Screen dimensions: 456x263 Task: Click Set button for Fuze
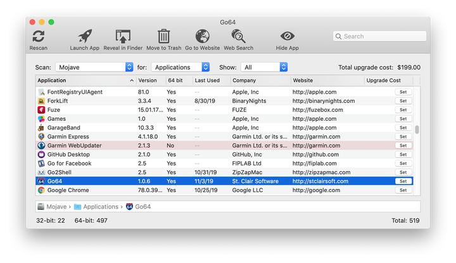(403, 110)
